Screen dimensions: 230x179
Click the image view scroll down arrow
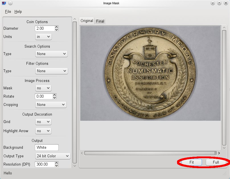224,148
